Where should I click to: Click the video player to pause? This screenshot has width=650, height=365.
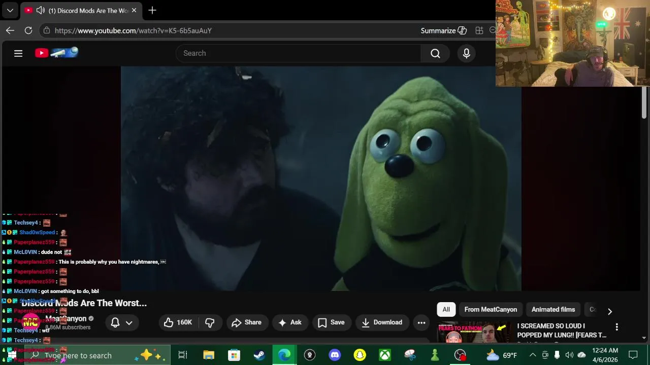click(321, 178)
